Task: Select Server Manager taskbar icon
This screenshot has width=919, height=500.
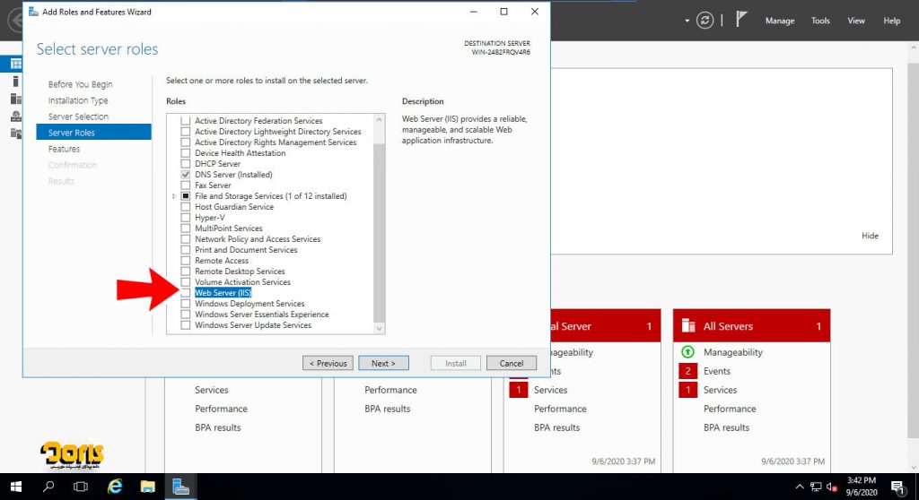Action: [x=180, y=487]
